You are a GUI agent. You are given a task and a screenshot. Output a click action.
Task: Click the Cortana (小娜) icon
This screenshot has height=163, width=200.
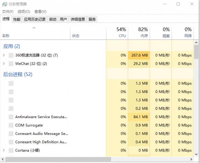(x=11, y=150)
